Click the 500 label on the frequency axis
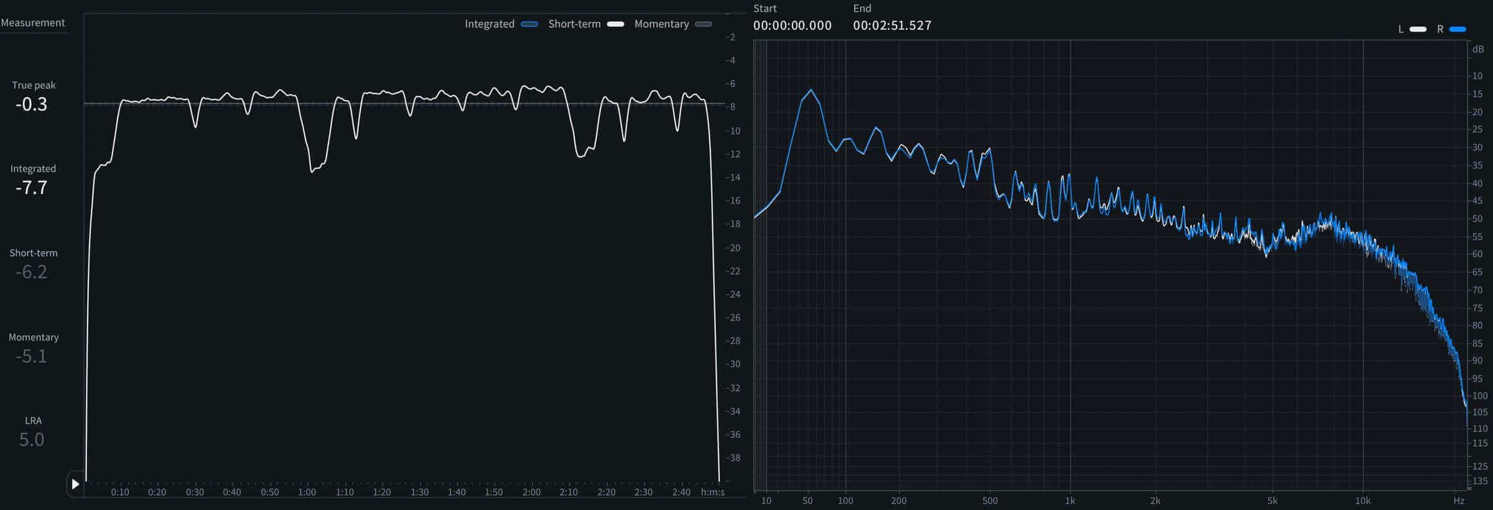Viewport: 1493px width, 510px height. coord(990,501)
